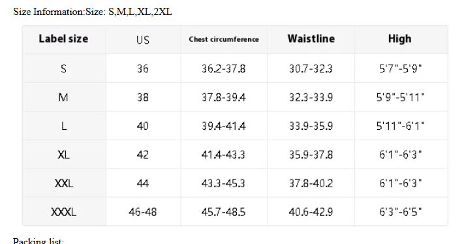Click the Waistline column header

tap(311, 38)
